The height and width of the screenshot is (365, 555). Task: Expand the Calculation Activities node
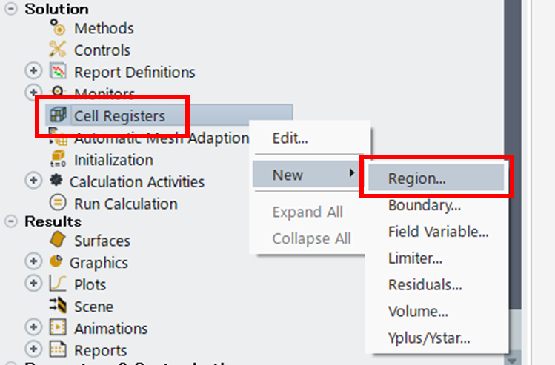tap(33, 181)
